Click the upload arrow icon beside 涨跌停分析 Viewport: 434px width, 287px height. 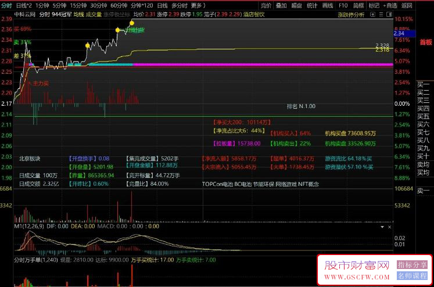(x=372, y=15)
